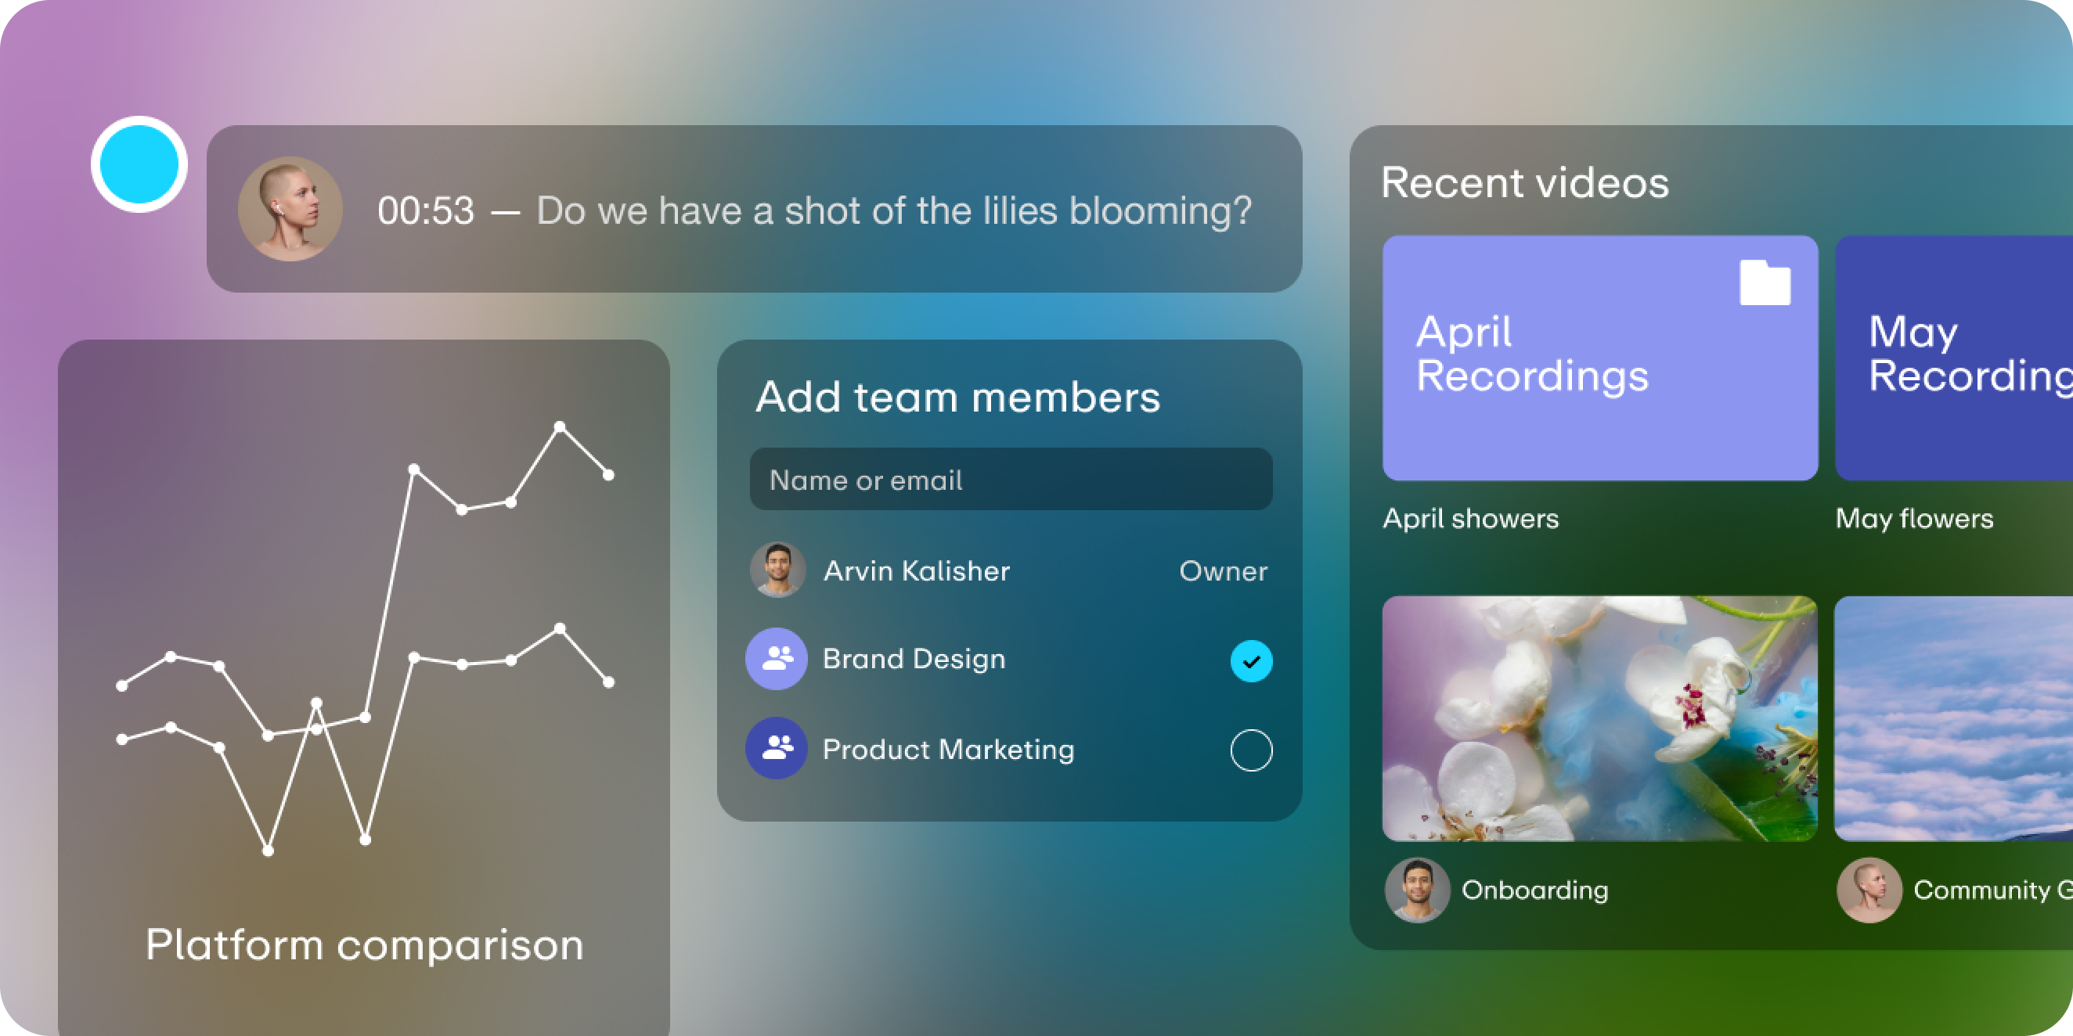The height and width of the screenshot is (1036, 2073).
Task: Click the cyan record circle indicator
Action: tap(139, 165)
